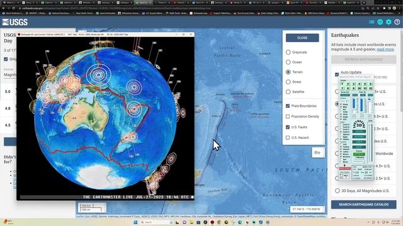Open File Explorer from the taskbar
The image size is (403, 226).
[x=191, y=222]
